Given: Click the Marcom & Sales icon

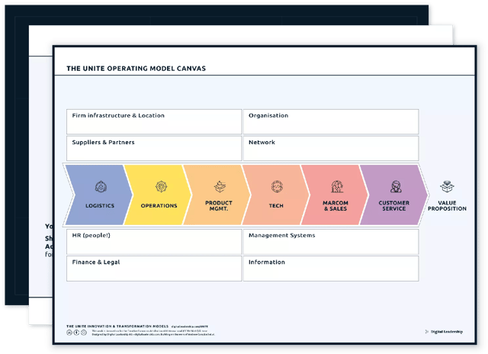Looking at the screenshot, I should [x=337, y=186].
